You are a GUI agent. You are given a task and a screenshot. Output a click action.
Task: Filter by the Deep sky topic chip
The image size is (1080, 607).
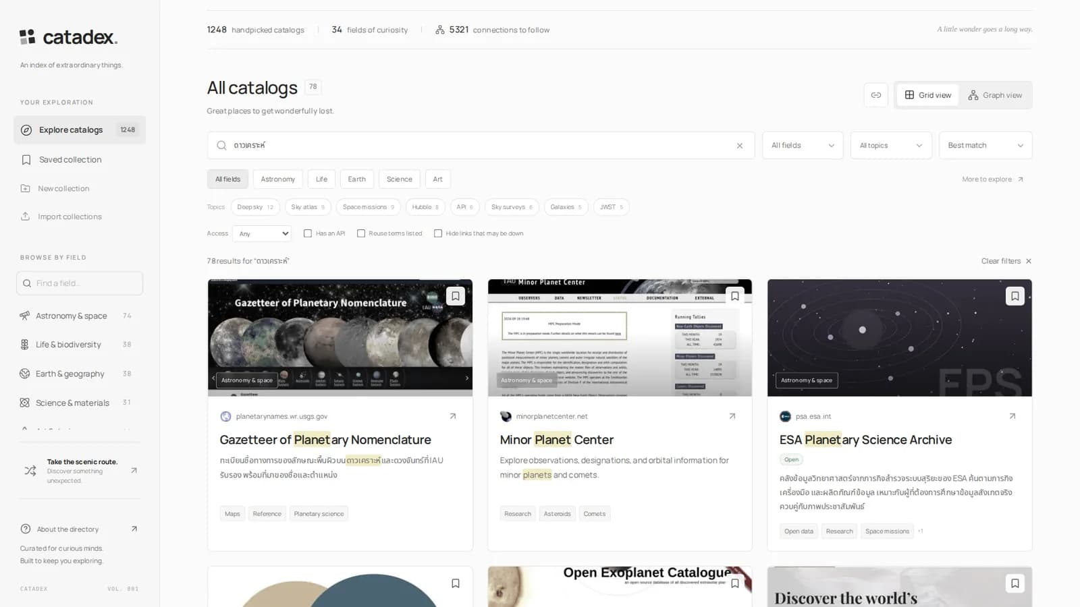pyautogui.click(x=255, y=207)
